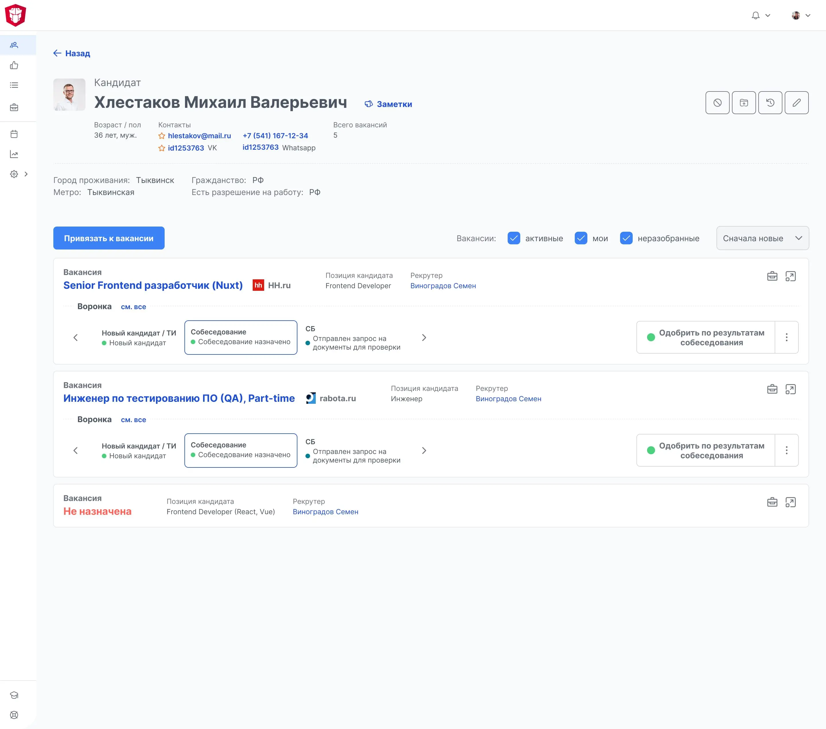Click the pencil edit candidate icon

tap(796, 103)
